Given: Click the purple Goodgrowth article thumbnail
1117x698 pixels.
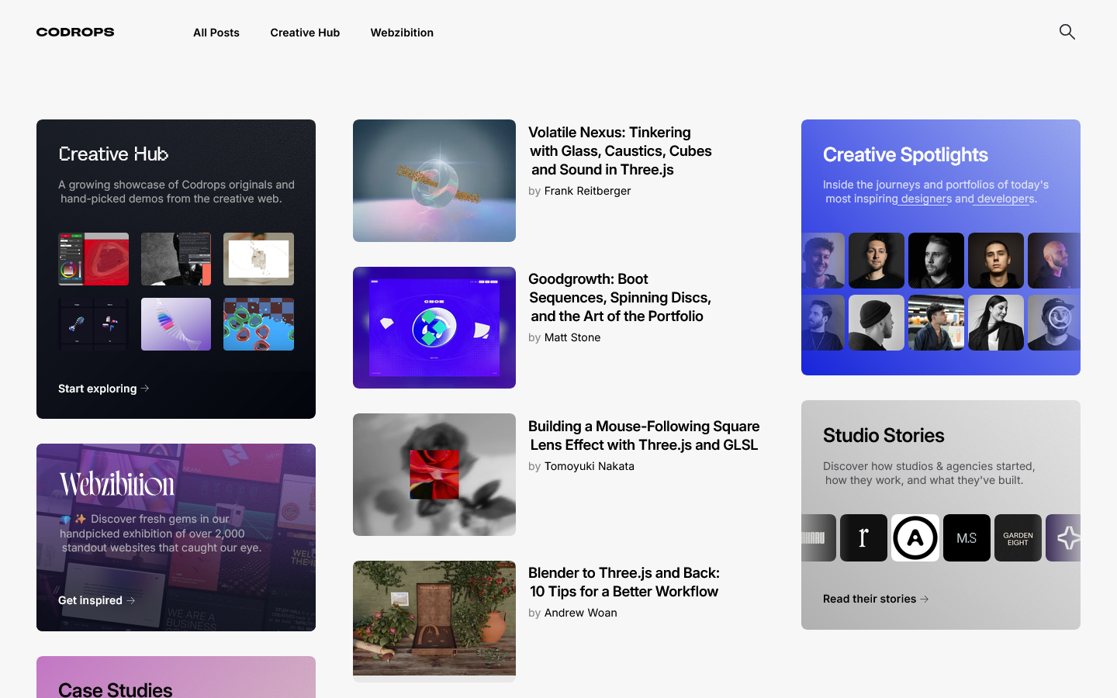Looking at the screenshot, I should coord(434,327).
